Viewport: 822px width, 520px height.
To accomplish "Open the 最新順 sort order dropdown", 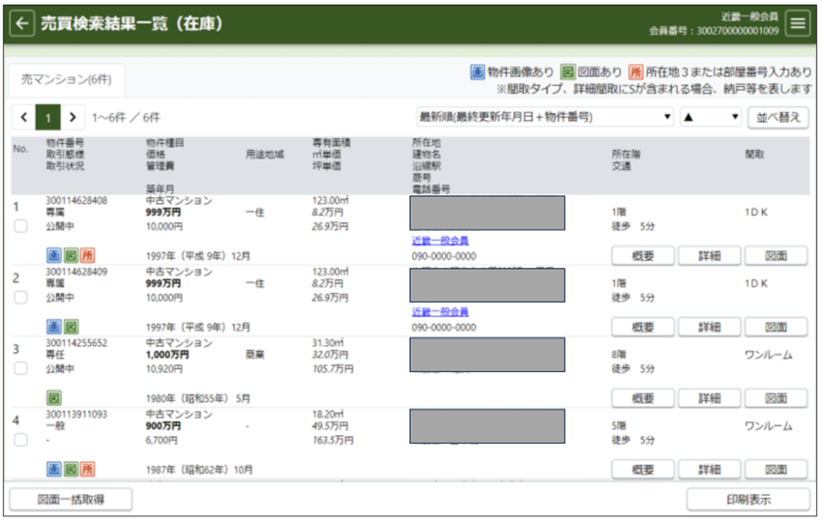I will (544, 117).
